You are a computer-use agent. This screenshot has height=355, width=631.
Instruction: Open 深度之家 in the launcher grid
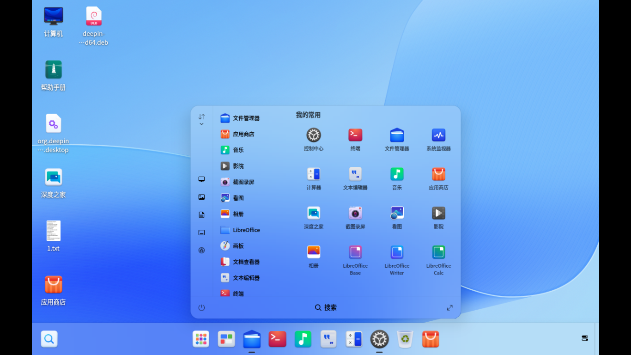point(314,213)
